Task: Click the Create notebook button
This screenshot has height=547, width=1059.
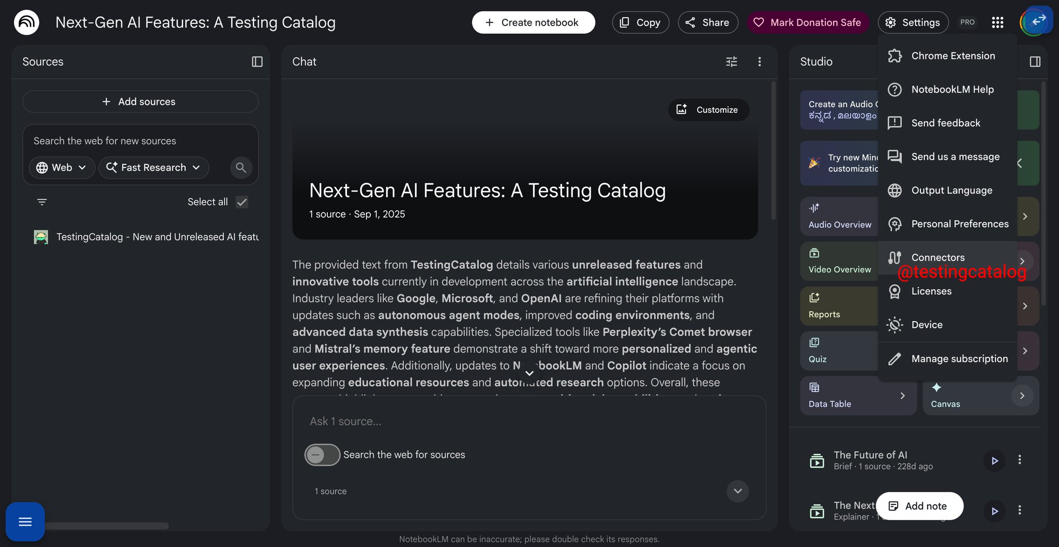Action: (x=533, y=22)
